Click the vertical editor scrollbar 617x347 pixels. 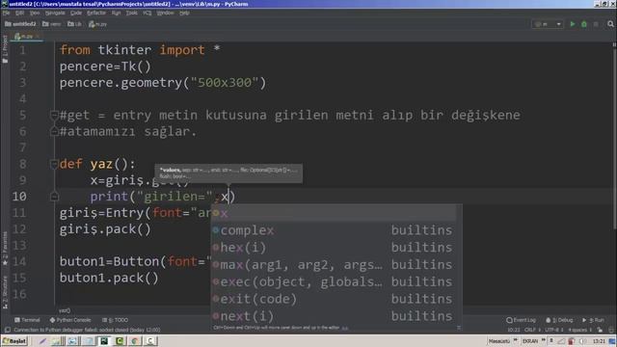[614, 136]
